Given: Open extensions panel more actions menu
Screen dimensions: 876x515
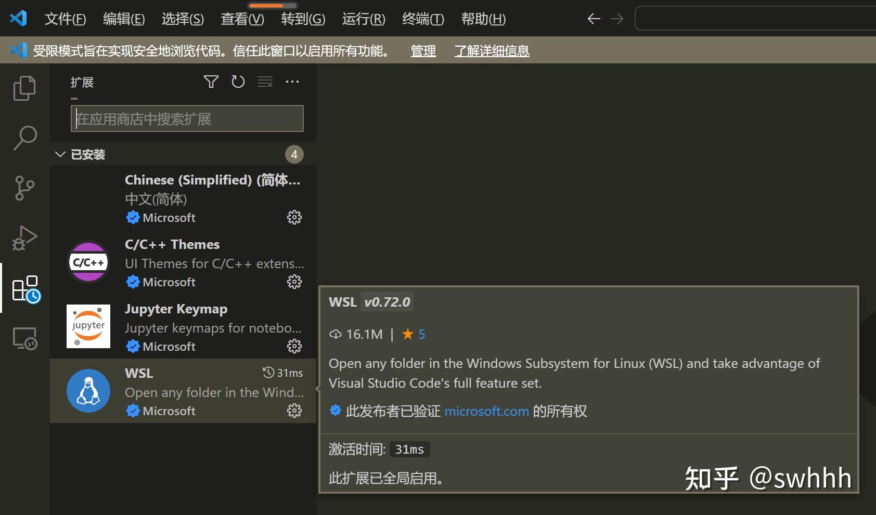Looking at the screenshot, I should tap(292, 82).
